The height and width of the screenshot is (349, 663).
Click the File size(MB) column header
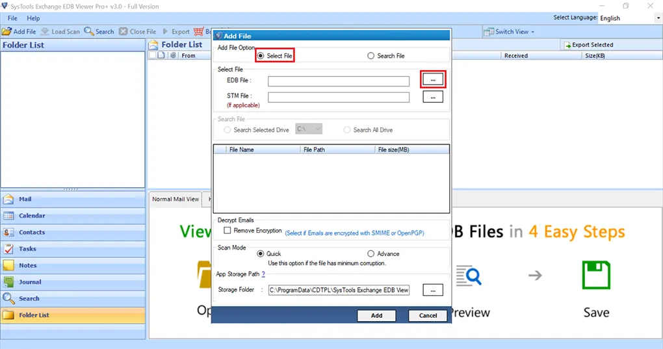pos(412,149)
